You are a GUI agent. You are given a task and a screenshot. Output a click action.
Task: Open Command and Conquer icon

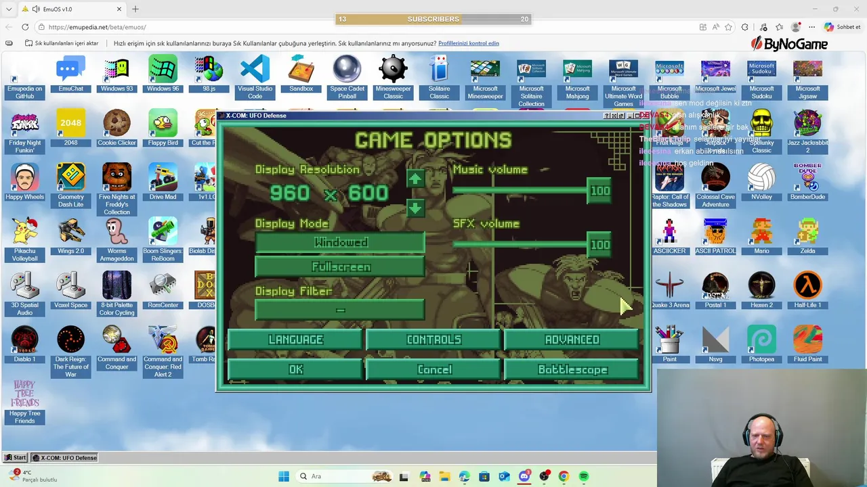pos(117,348)
